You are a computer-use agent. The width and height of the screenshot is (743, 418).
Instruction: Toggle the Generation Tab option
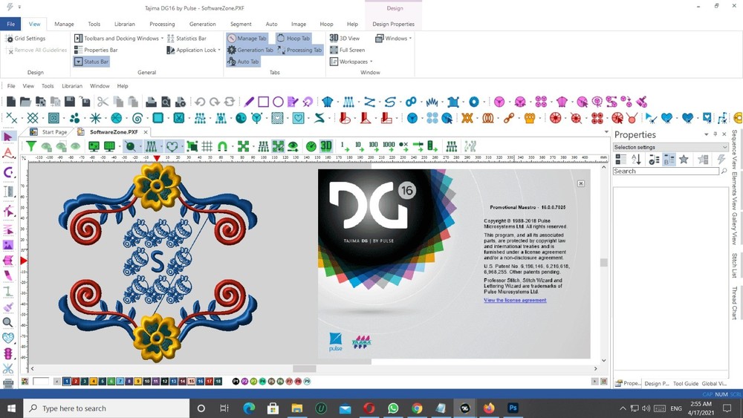coord(250,50)
